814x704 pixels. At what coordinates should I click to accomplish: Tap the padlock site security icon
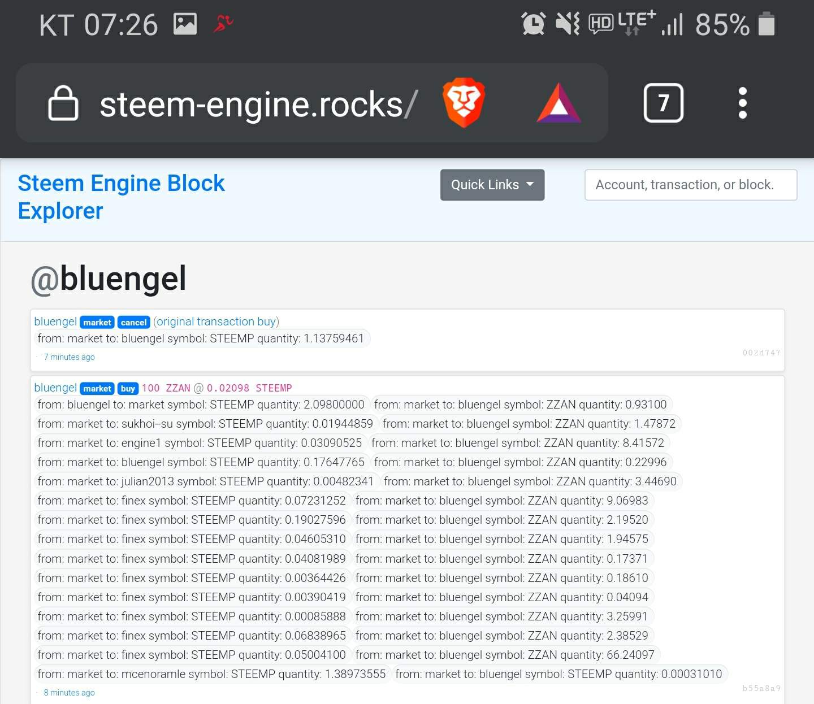tap(63, 103)
